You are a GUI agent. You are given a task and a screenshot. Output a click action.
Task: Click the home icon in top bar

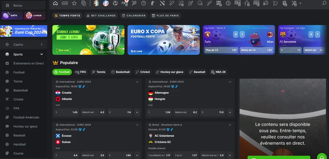pyautogui.click(x=55, y=3)
